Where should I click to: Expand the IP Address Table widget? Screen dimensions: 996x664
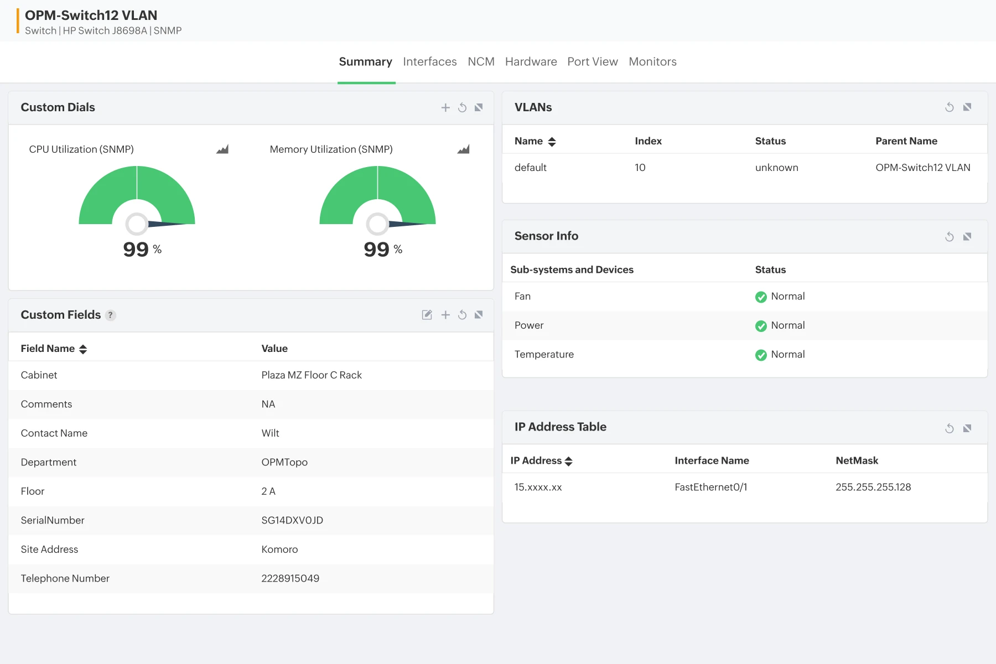coord(967,428)
